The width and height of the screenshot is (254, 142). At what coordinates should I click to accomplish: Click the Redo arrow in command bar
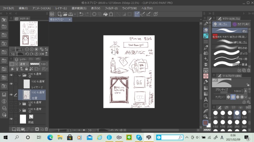point(87,14)
